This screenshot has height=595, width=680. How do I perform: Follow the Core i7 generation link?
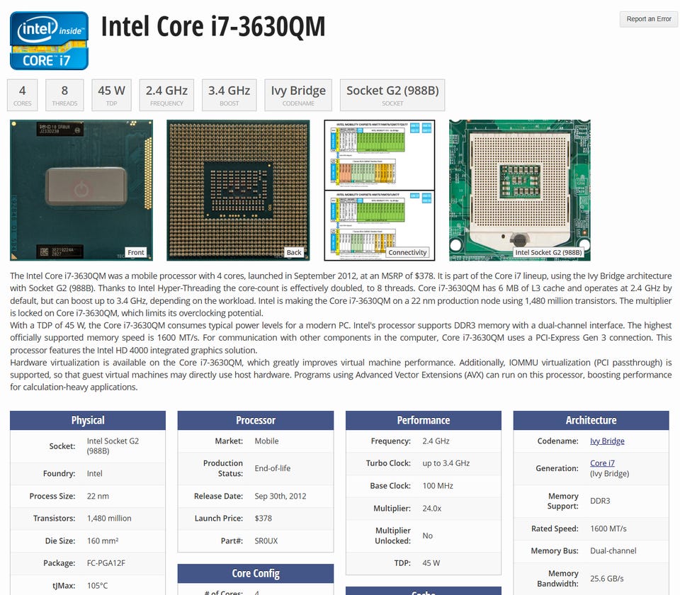click(x=602, y=463)
